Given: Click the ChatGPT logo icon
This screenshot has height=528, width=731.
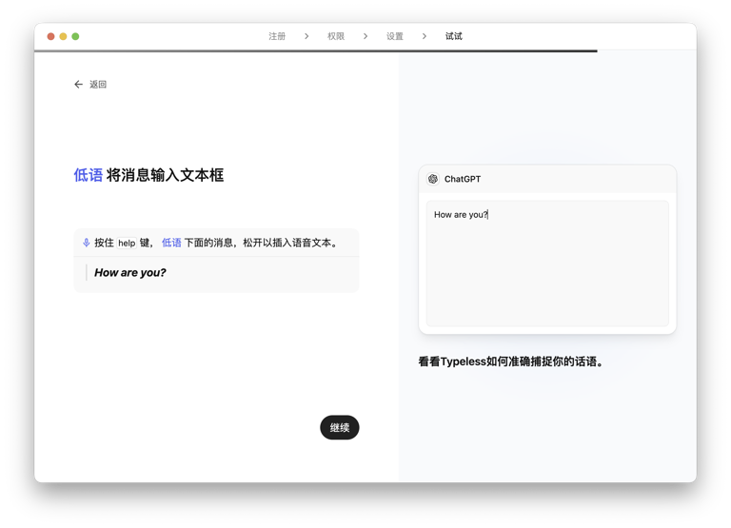Looking at the screenshot, I should [433, 179].
